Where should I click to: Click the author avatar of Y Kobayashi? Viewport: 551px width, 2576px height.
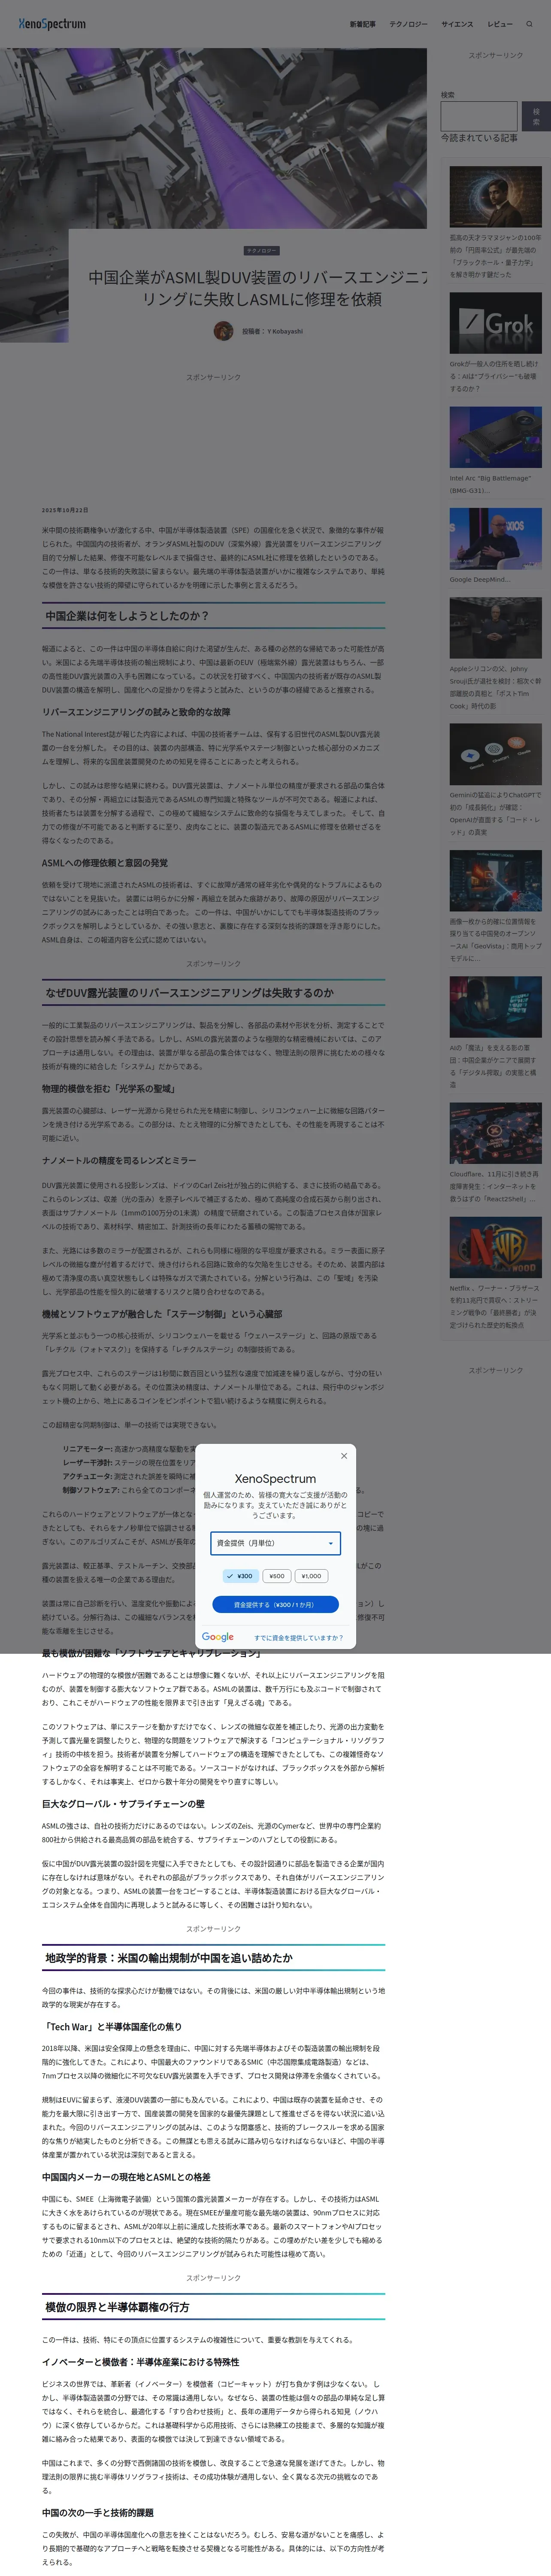pyautogui.click(x=224, y=331)
